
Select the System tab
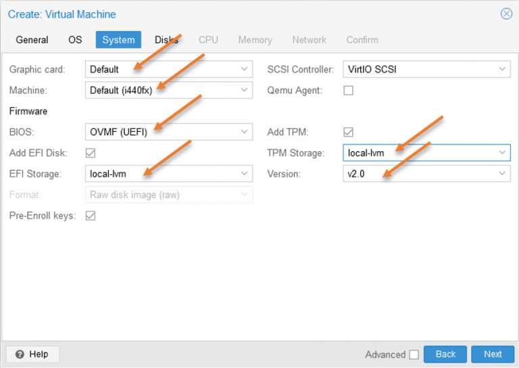(x=118, y=40)
